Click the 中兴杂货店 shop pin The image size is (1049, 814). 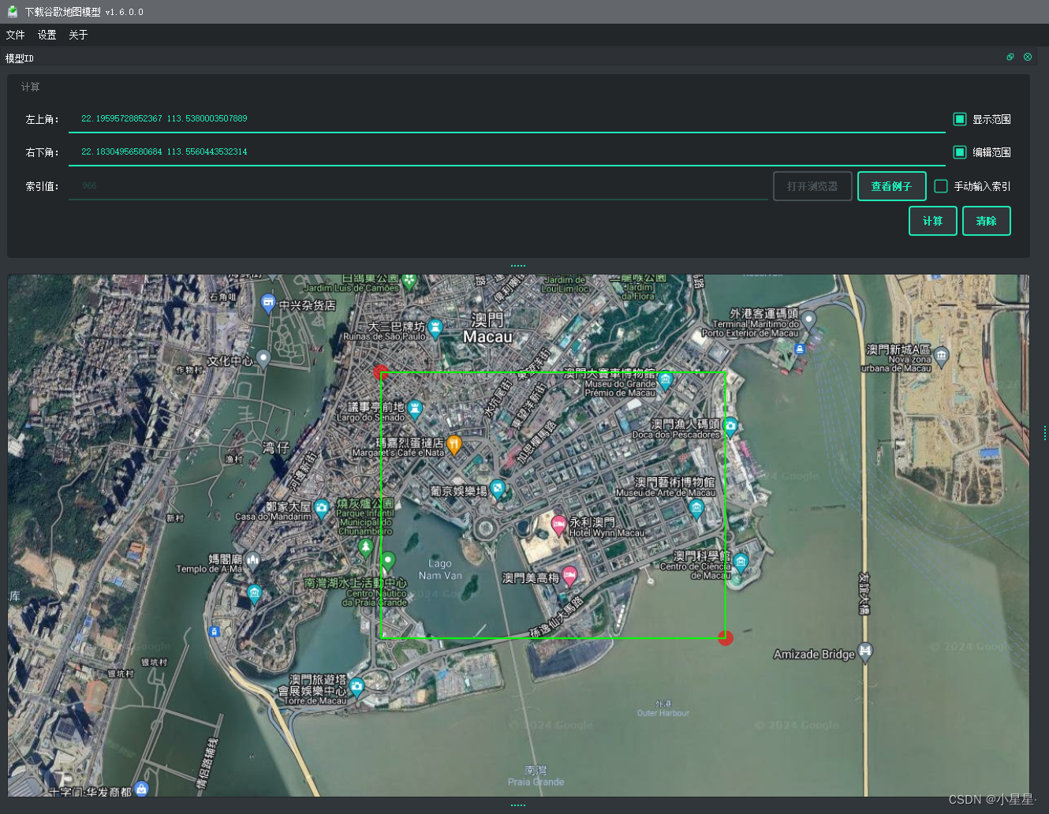coord(268,304)
